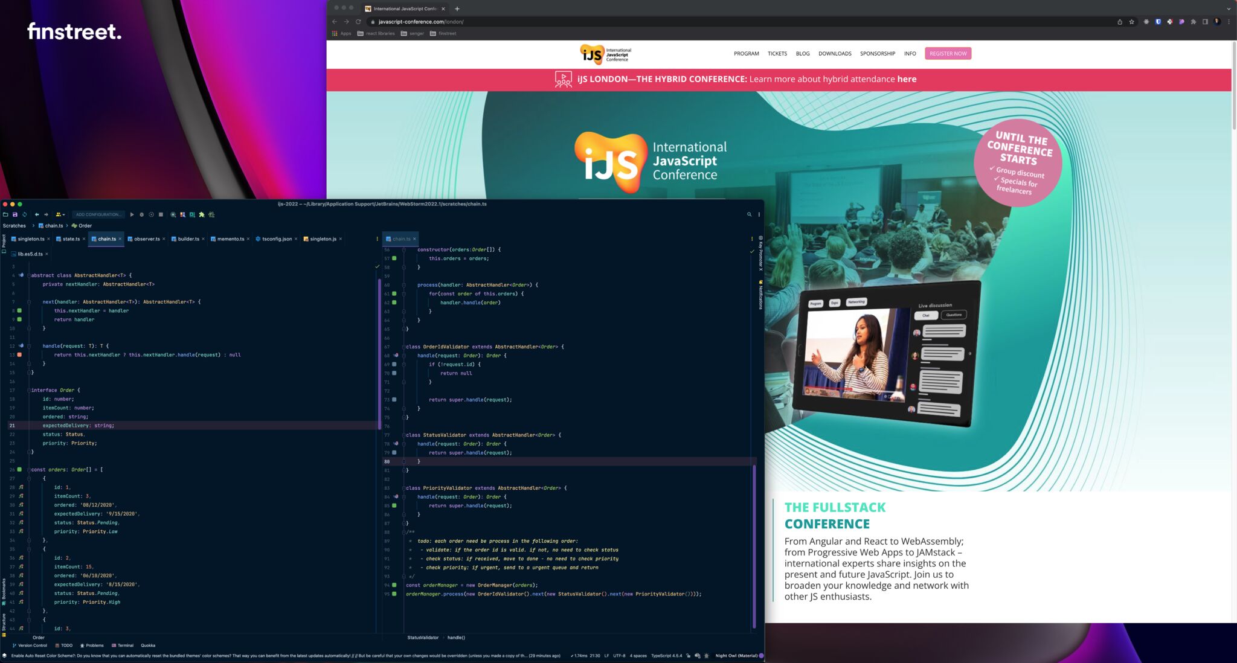Click the Chrome share page icon

1120,22
